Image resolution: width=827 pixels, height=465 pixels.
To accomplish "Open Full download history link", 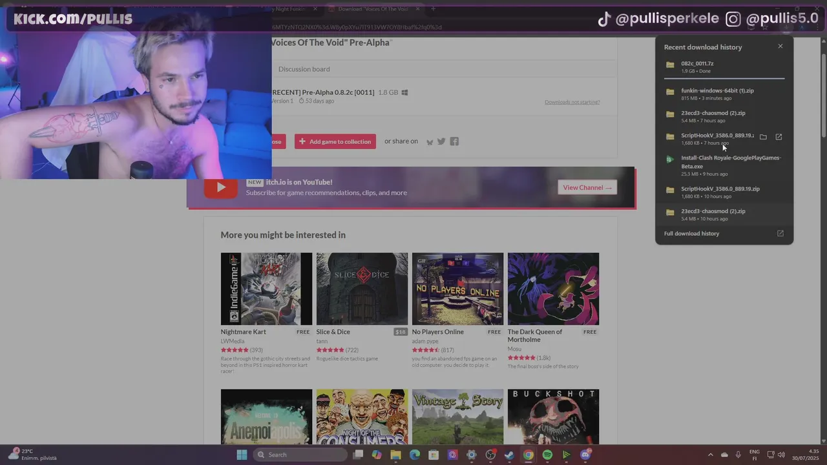I will tap(691, 234).
